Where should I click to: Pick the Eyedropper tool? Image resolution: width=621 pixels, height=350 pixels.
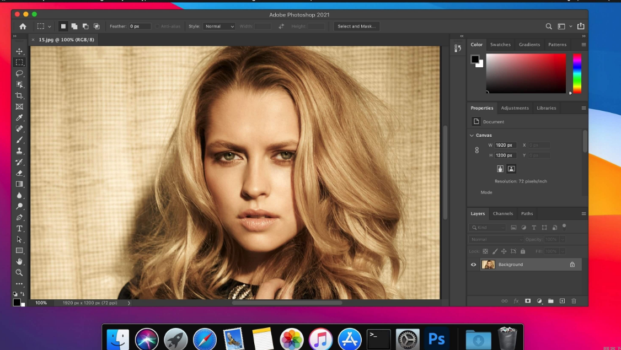pyautogui.click(x=19, y=118)
